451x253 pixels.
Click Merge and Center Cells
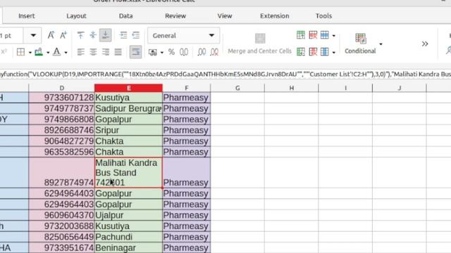click(x=260, y=44)
